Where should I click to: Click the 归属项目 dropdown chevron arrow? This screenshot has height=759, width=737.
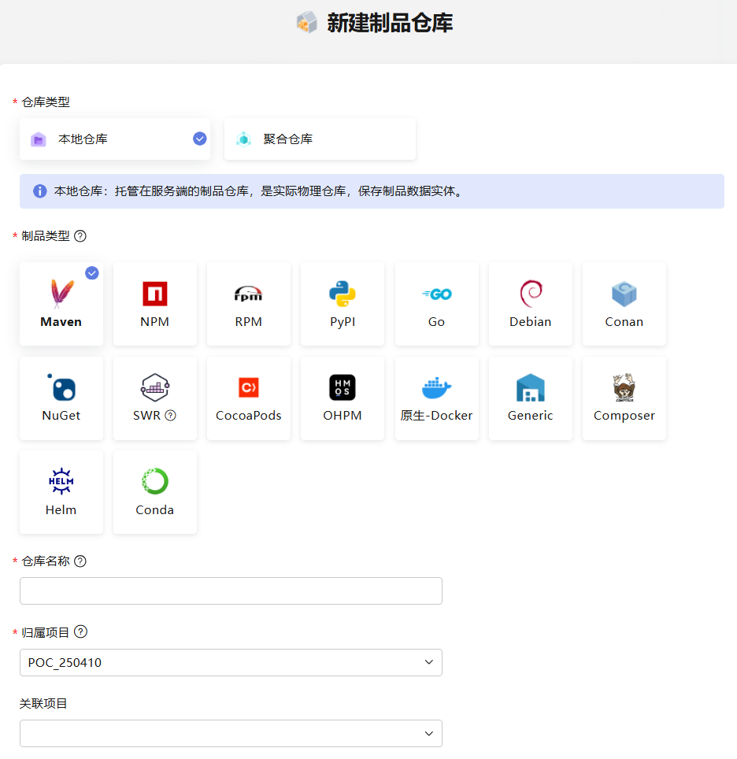point(429,662)
